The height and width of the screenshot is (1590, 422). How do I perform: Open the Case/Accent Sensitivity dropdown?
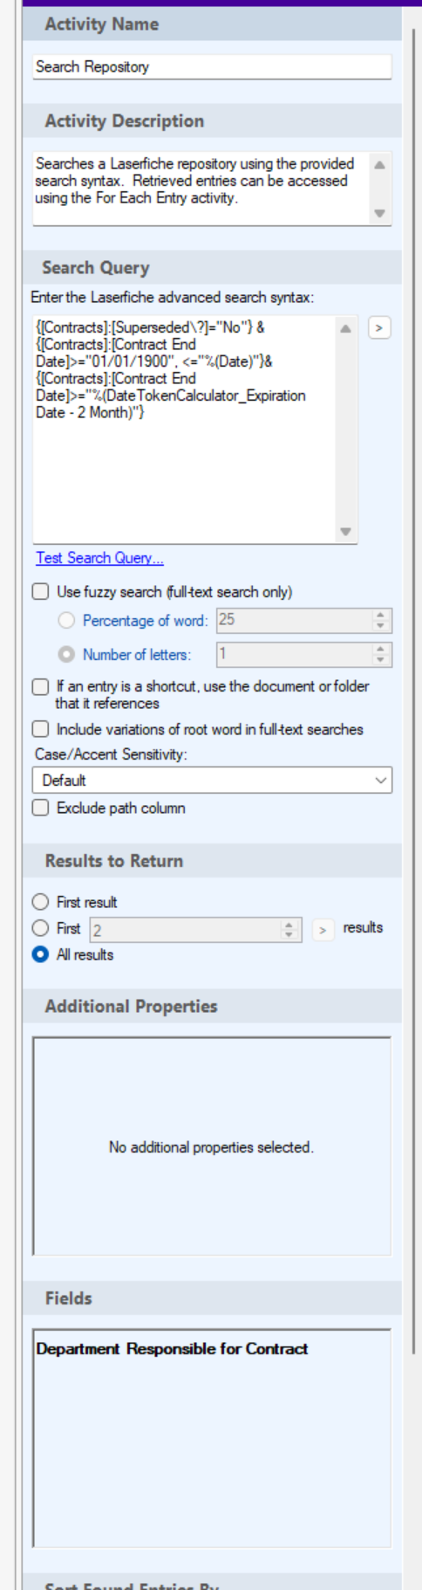(212, 780)
